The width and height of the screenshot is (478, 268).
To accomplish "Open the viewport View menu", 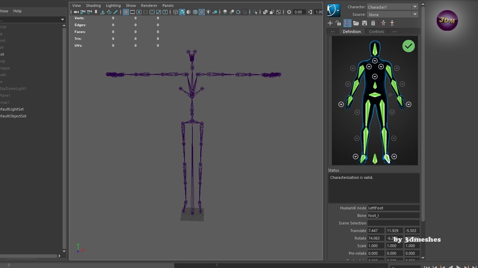I will (76, 5).
